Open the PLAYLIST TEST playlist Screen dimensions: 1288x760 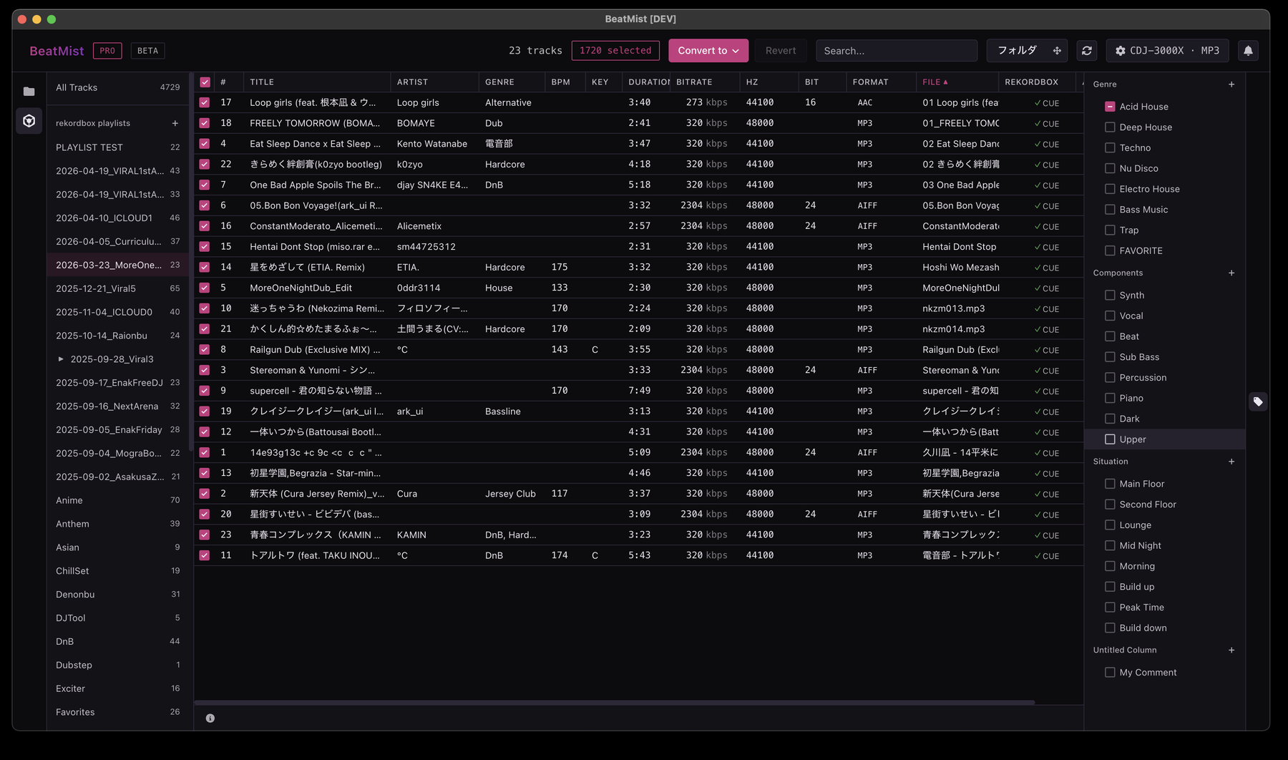(x=118, y=147)
